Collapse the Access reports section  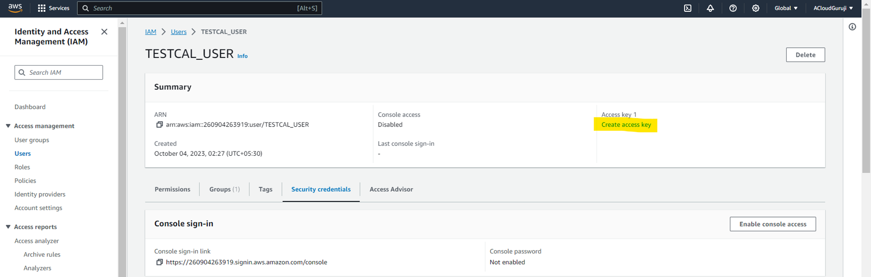pyautogui.click(x=8, y=227)
